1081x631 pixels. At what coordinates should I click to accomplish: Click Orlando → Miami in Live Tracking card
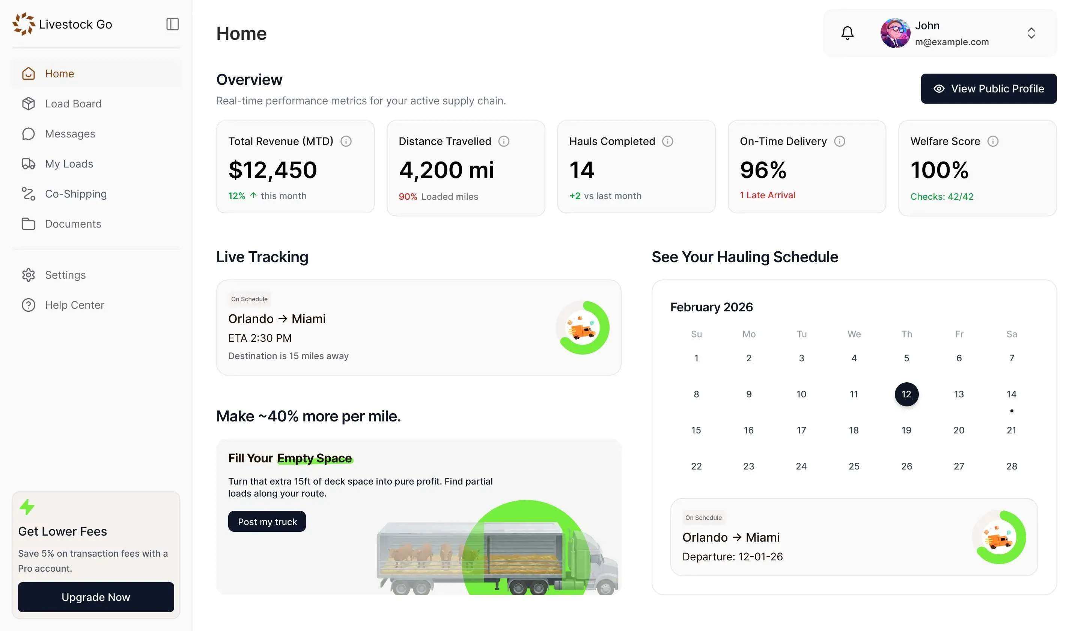tap(277, 319)
